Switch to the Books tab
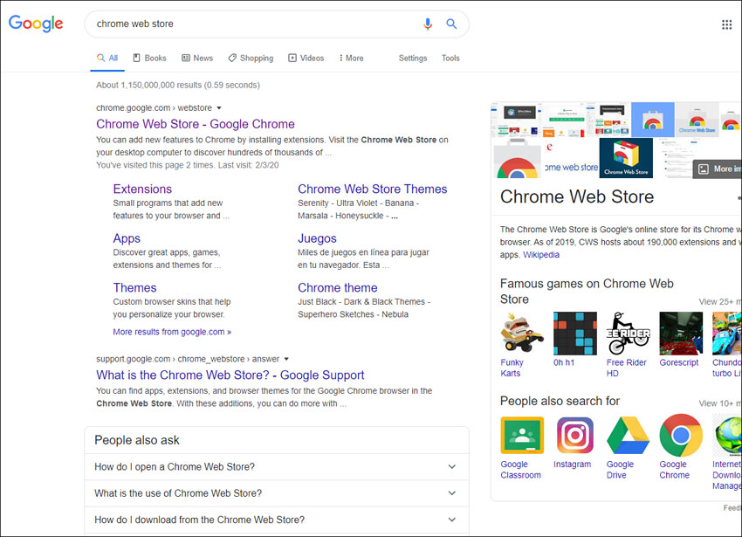742x537 pixels. (x=149, y=59)
